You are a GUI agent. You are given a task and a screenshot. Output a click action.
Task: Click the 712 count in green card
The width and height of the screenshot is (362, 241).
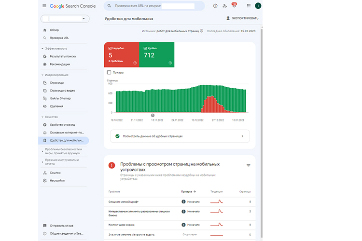coord(149,55)
